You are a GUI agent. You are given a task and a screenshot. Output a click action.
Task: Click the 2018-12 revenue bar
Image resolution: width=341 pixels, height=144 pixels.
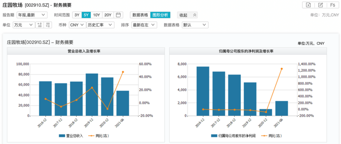click(x=76, y=99)
